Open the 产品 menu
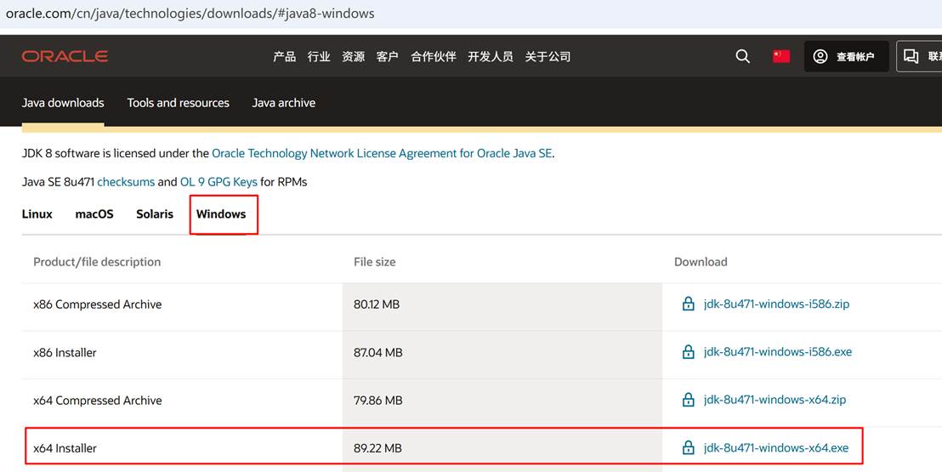Viewport: 942px width, 472px height. (x=284, y=56)
